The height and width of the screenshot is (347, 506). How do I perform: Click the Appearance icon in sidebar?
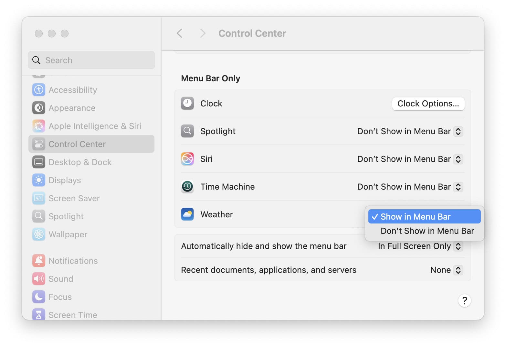[x=38, y=108]
